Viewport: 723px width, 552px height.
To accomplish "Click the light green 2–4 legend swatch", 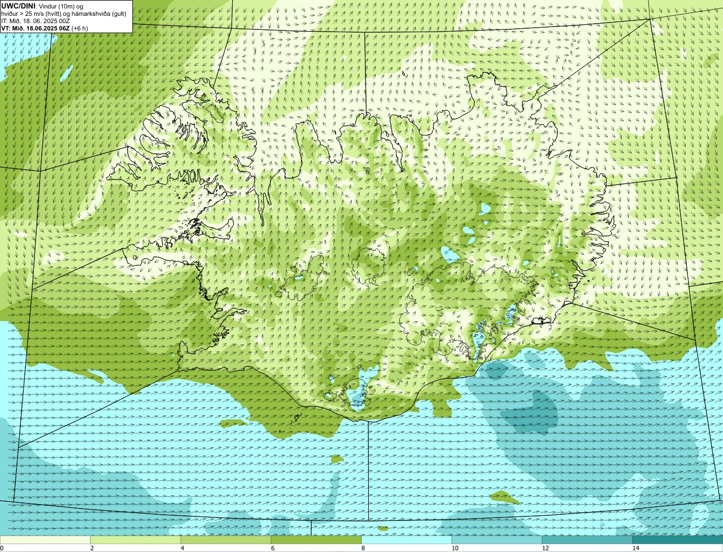I will (x=136, y=540).
